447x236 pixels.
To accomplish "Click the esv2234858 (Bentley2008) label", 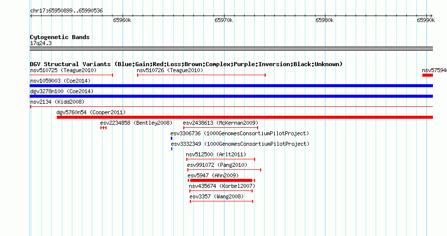I will pyautogui.click(x=136, y=123).
